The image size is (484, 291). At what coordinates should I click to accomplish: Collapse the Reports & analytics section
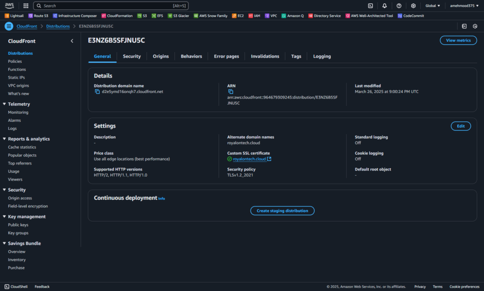pos(4,139)
